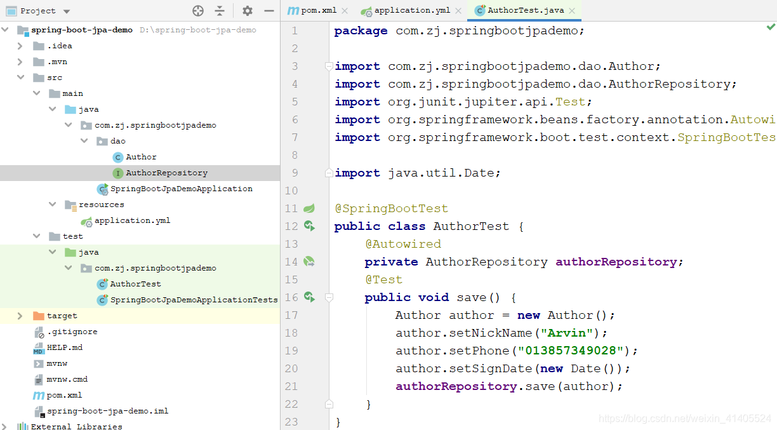Click the class icon next to Author

(x=117, y=157)
